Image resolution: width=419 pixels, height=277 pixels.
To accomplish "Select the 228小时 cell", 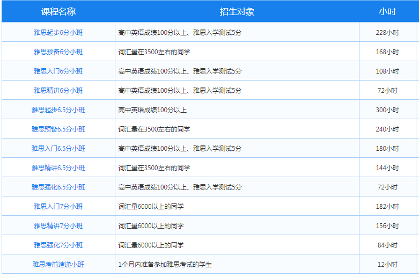I will [387, 33].
